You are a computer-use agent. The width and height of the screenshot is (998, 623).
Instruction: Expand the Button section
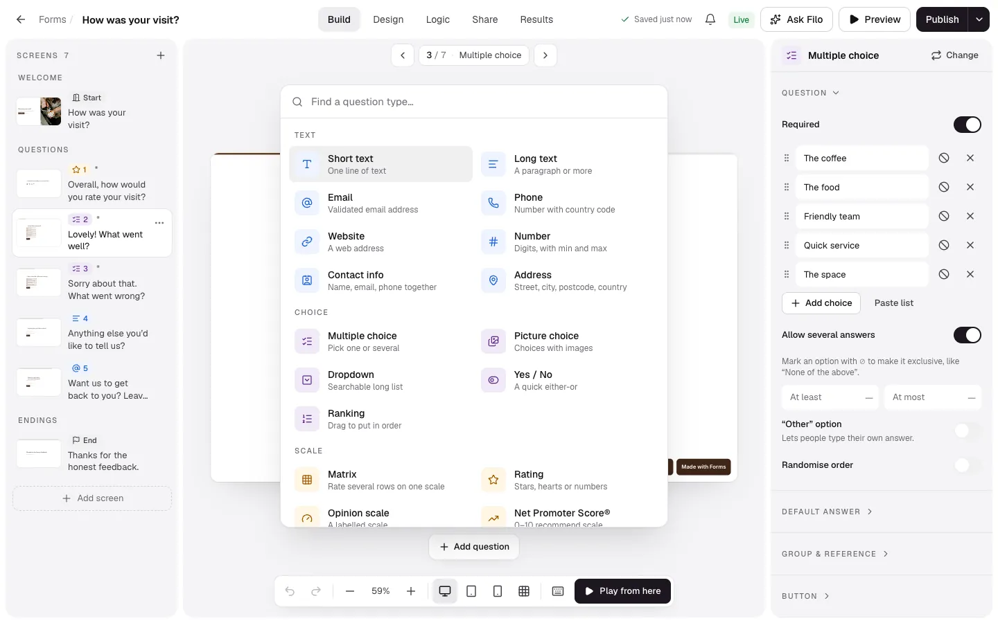pyautogui.click(x=805, y=596)
